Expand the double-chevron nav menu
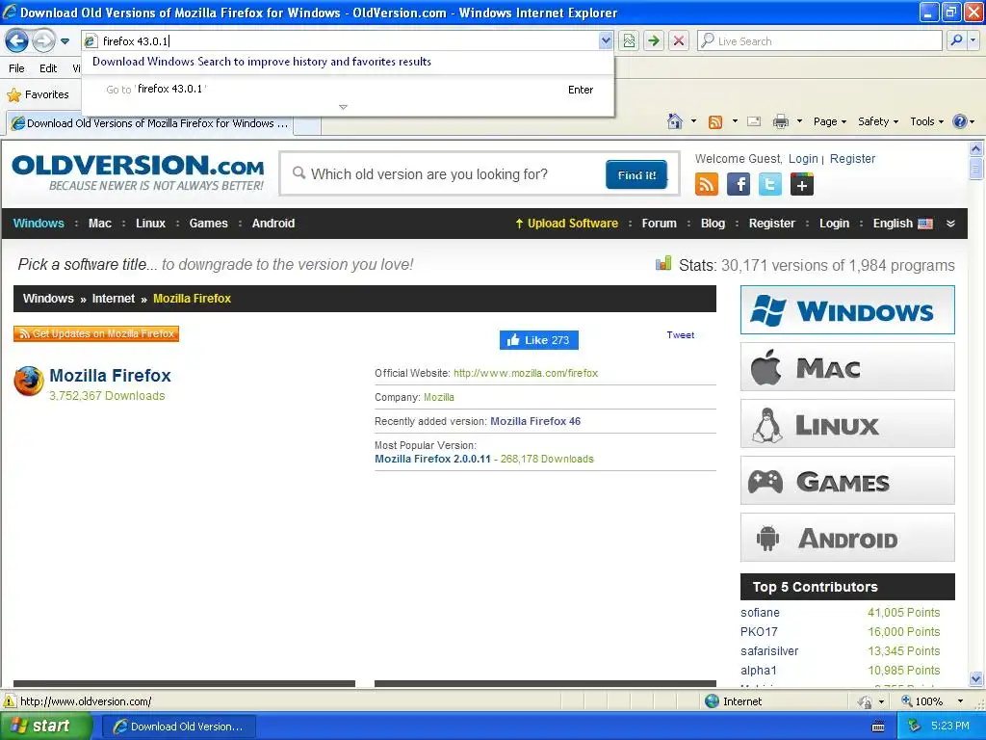Viewport: 986px width, 740px height. [x=950, y=224]
